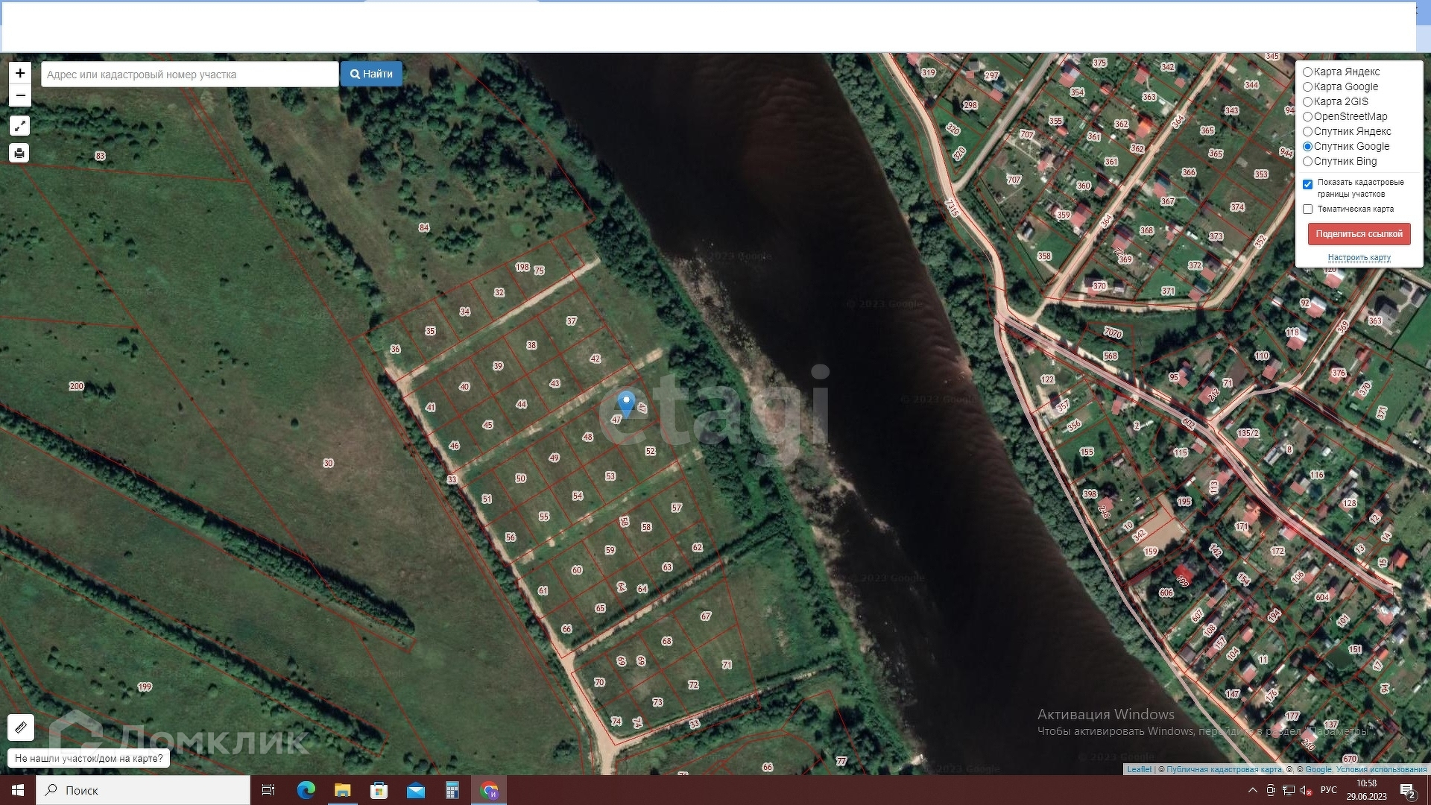
Task: Select the OpenStreetMap base layer
Action: click(x=1307, y=117)
